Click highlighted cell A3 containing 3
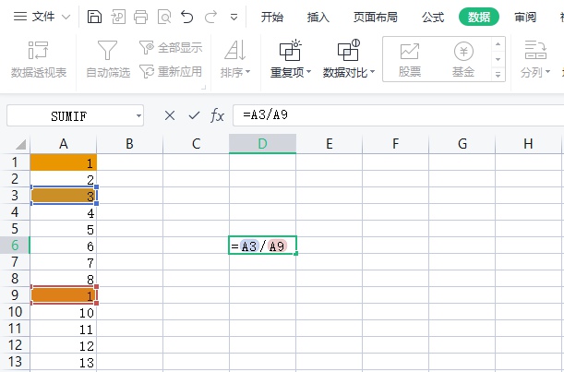The width and height of the screenshot is (564, 372). click(64, 196)
